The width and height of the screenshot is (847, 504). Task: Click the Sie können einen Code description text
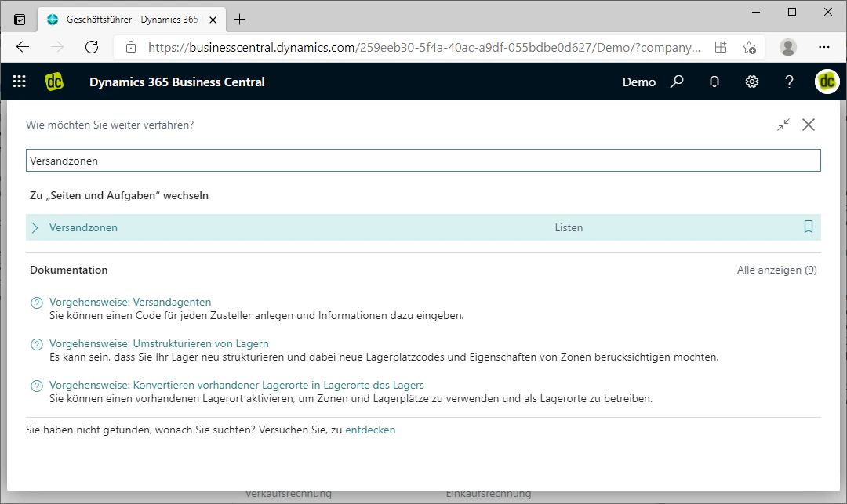256,316
